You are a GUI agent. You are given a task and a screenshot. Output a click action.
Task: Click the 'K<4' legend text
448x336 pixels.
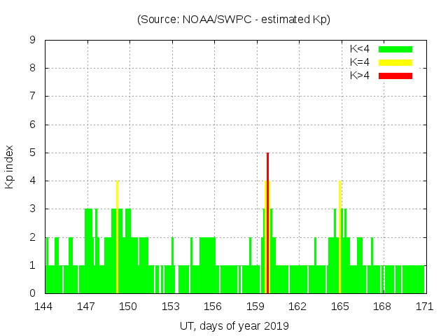point(360,49)
